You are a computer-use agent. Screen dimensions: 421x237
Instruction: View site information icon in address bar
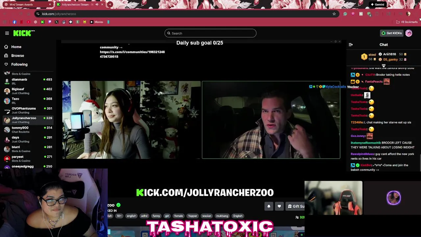pyautogui.click(x=38, y=14)
